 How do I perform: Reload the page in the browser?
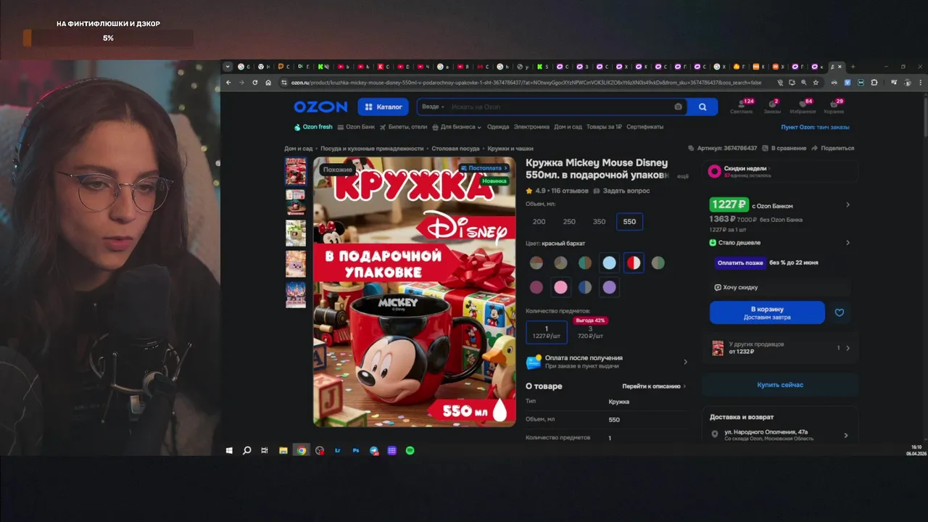pyautogui.click(x=254, y=83)
